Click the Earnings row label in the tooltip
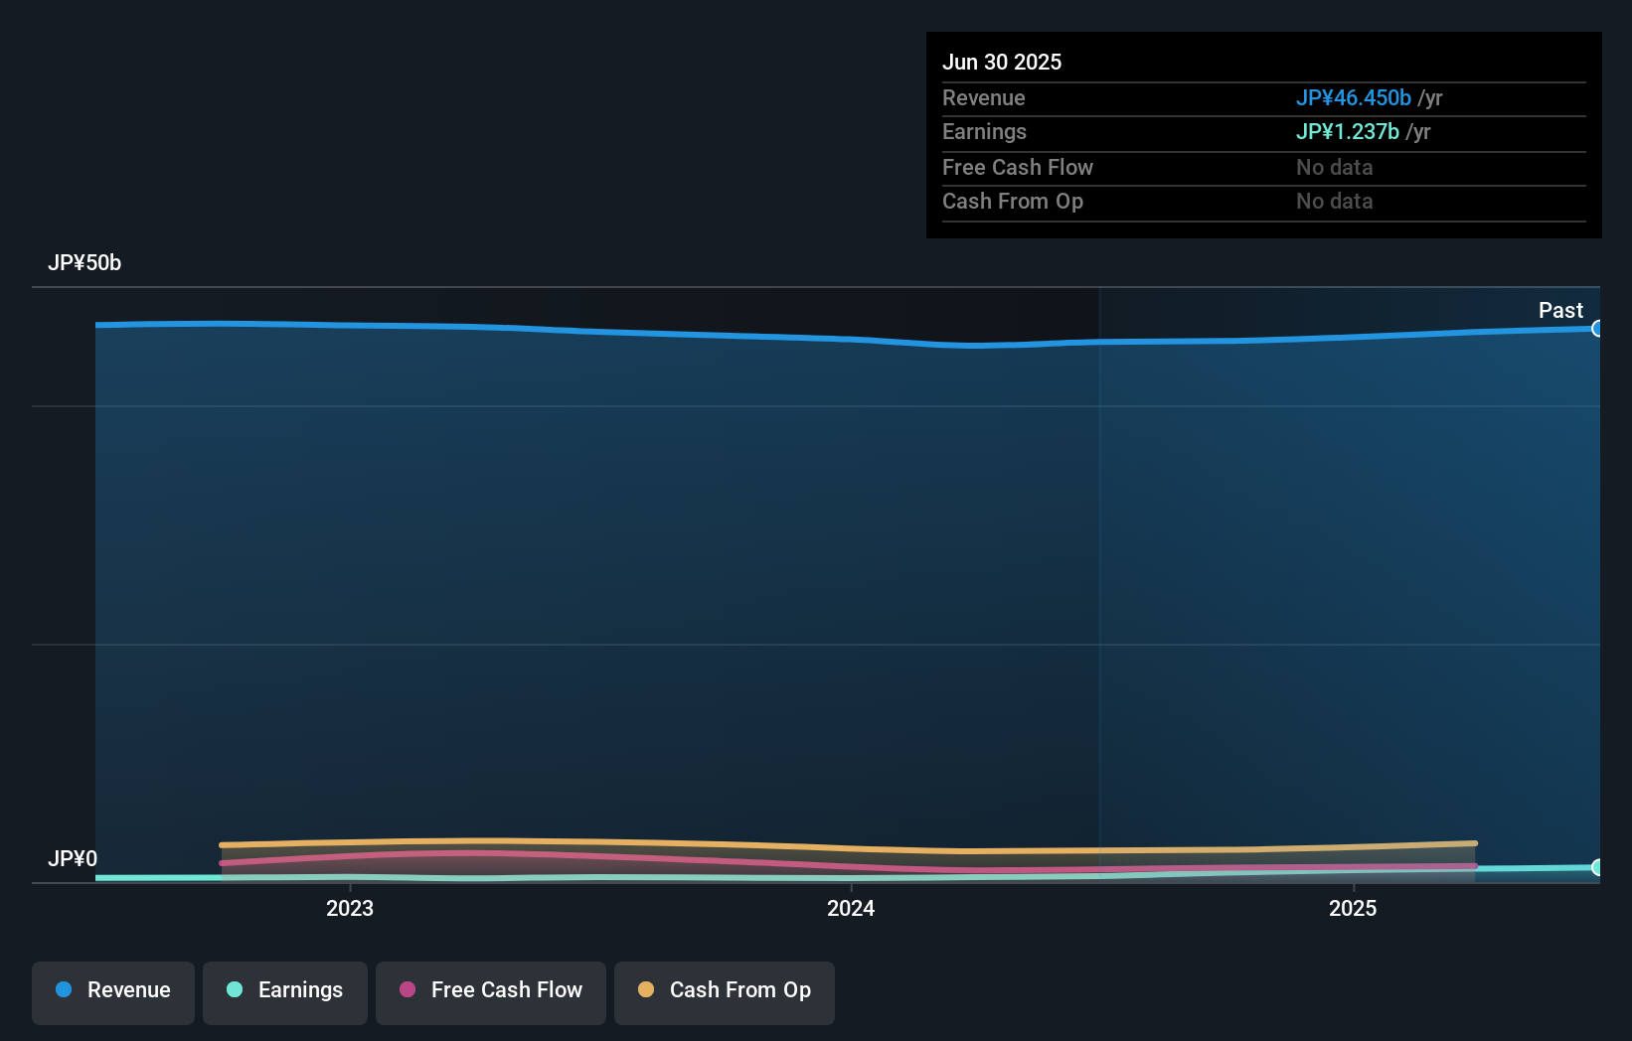The width and height of the screenshot is (1632, 1041). (984, 132)
